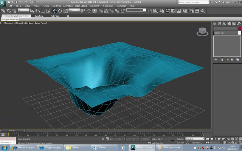Click the object color swatch in command panel
Screen dimensions: 242x151
[x=240, y=28]
